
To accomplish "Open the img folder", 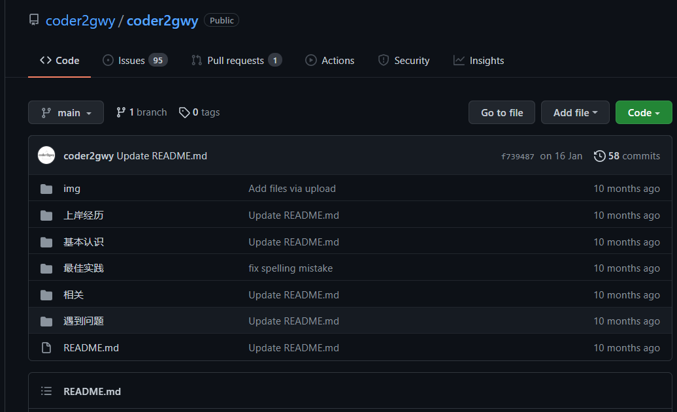I will click(x=72, y=189).
